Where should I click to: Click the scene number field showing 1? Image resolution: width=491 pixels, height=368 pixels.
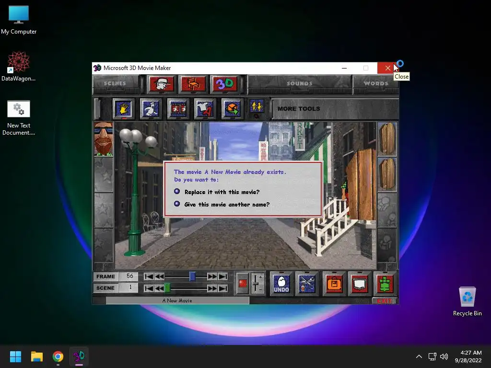[x=129, y=287]
